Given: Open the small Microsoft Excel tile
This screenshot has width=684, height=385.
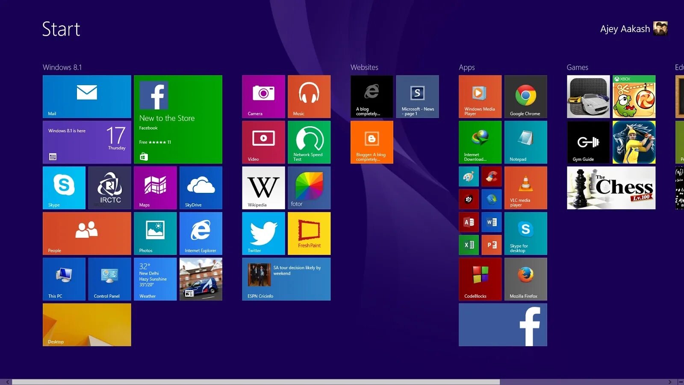Looking at the screenshot, I should click(x=469, y=245).
